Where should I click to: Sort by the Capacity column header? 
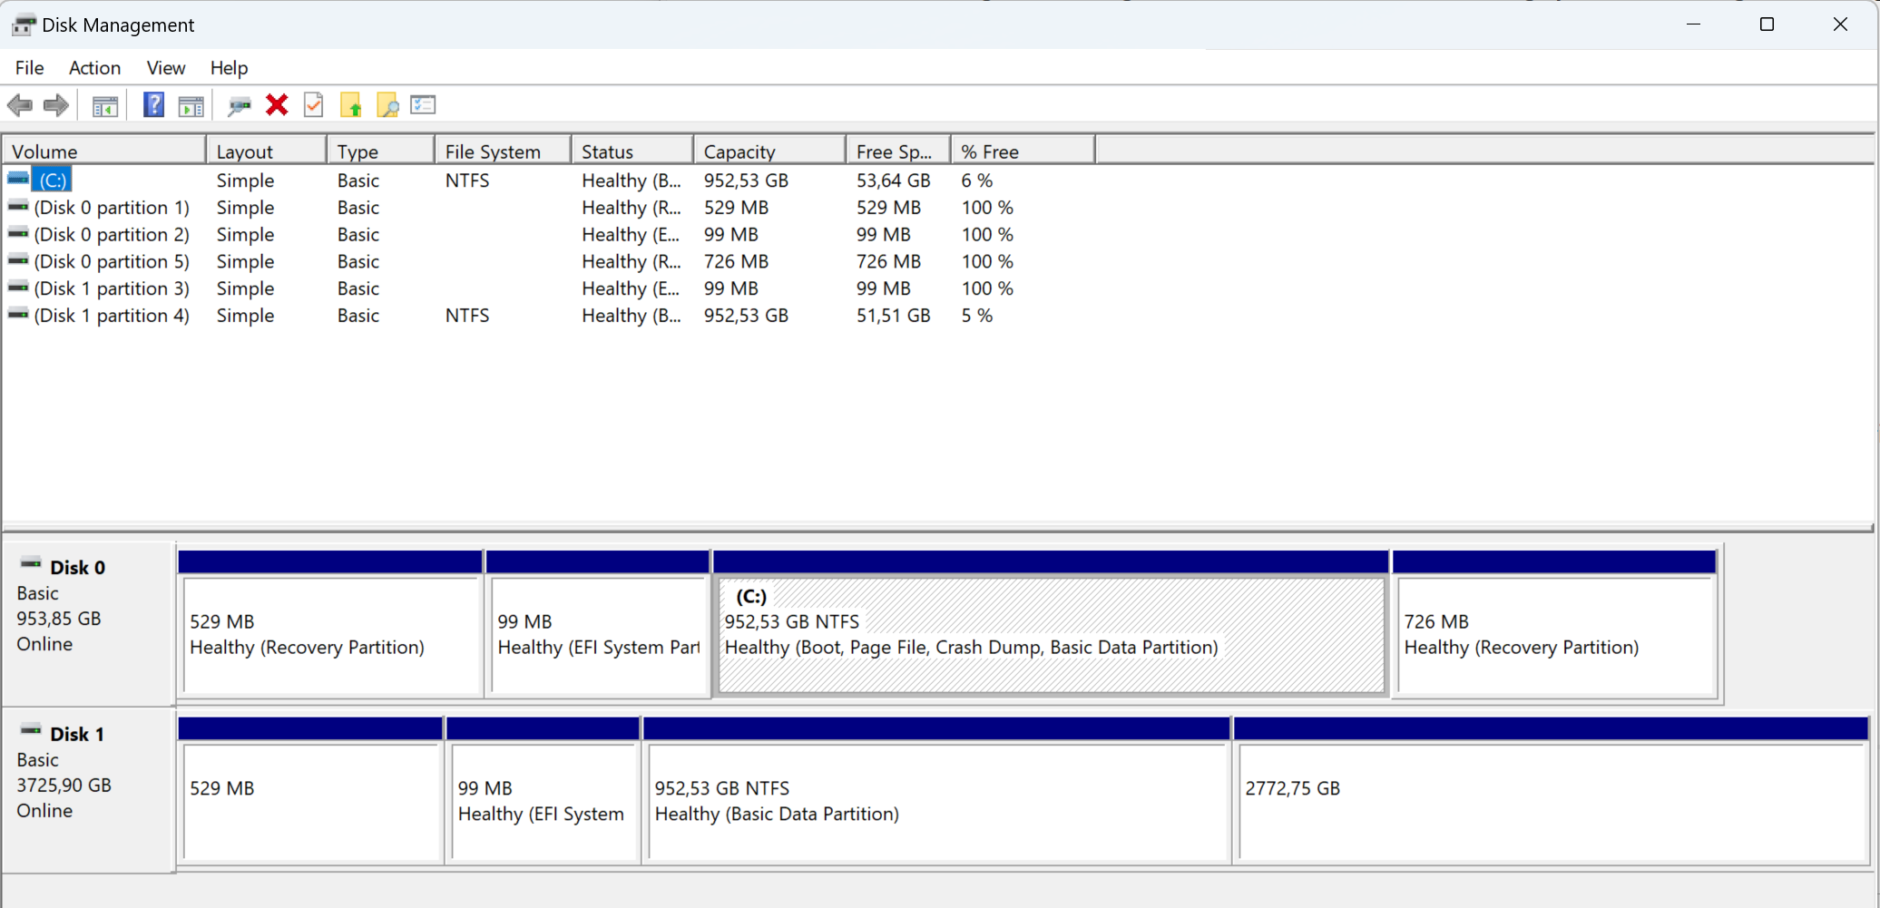(x=769, y=151)
